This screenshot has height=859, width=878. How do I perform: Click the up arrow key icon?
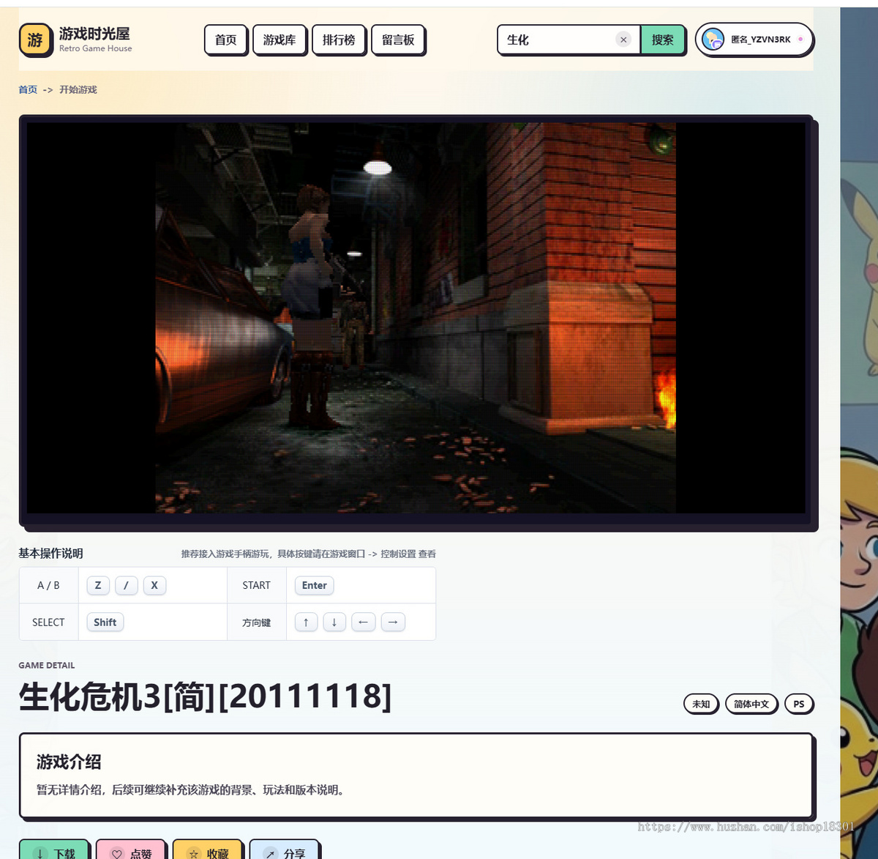tap(306, 622)
